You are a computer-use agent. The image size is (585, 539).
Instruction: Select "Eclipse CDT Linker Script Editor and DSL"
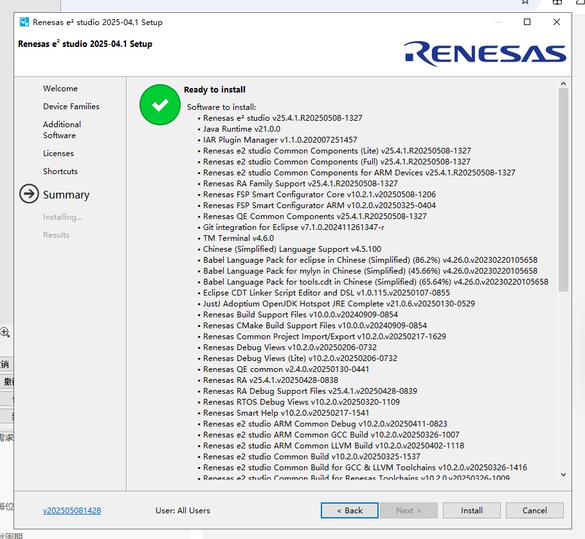pyautogui.click(x=327, y=292)
